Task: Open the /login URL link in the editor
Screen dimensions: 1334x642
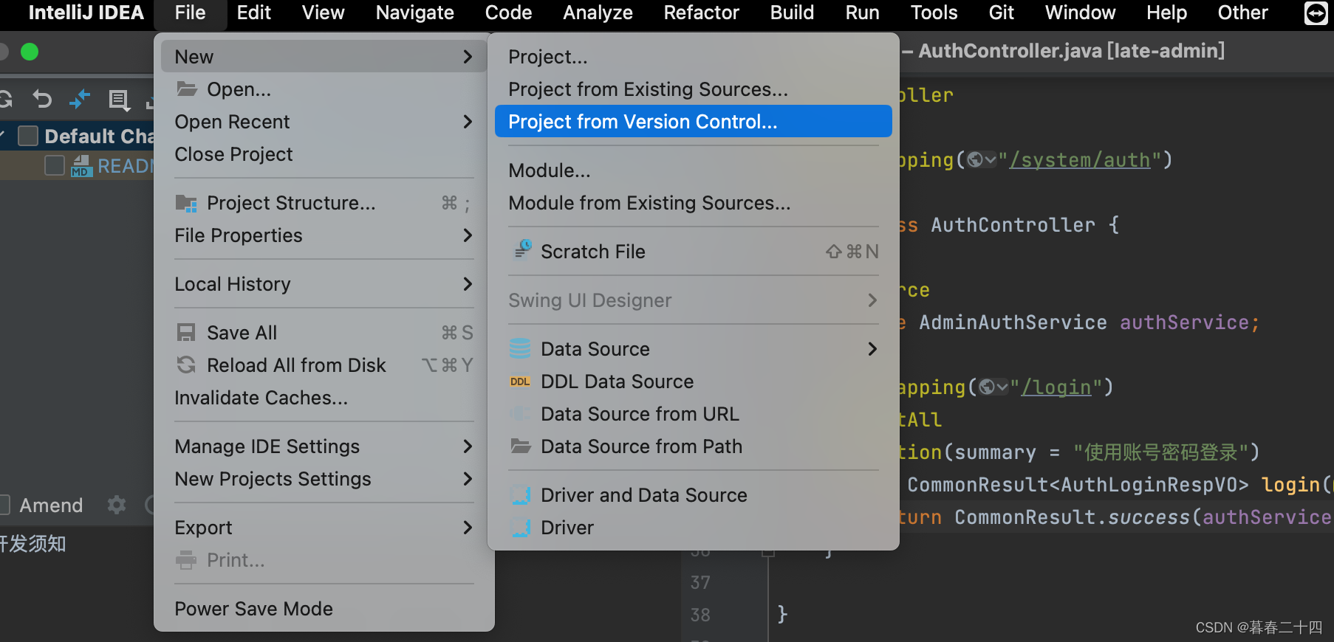Action: click(x=1056, y=387)
